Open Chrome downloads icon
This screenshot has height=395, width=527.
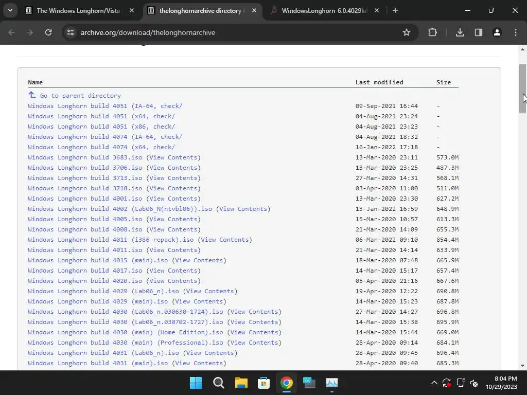point(460,32)
